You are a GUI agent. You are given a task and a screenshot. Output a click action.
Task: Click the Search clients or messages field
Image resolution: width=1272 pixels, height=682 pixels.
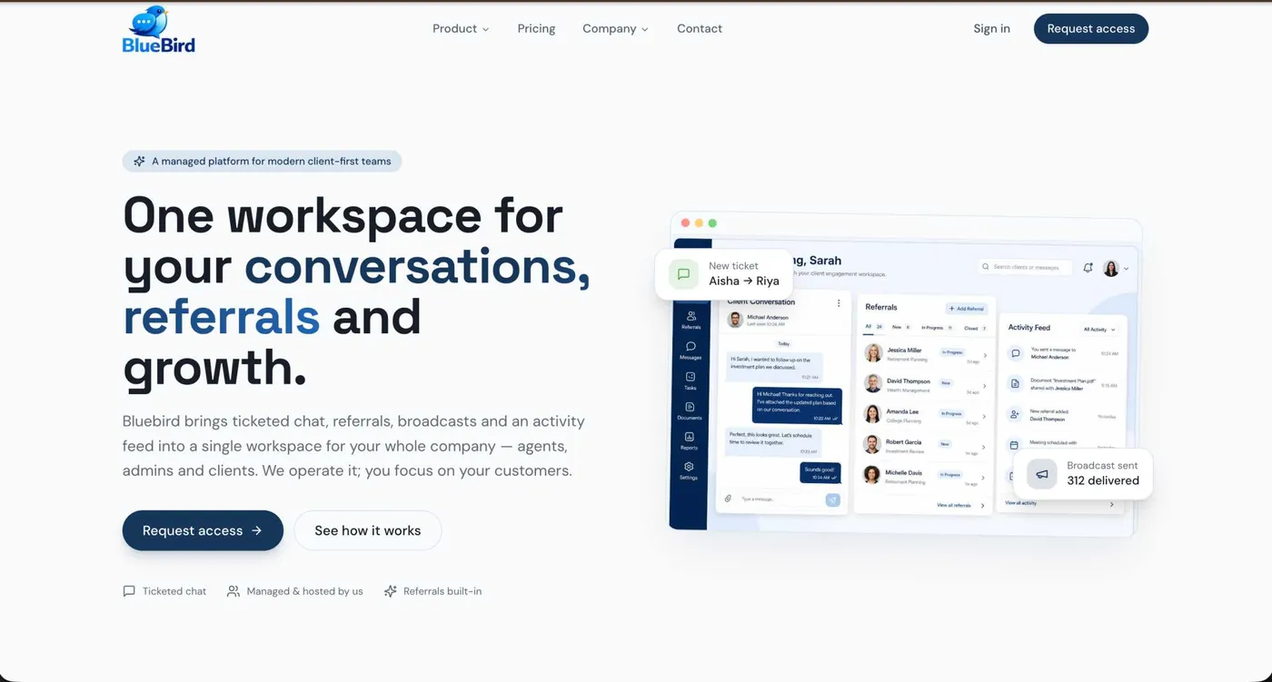(x=1026, y=267)
